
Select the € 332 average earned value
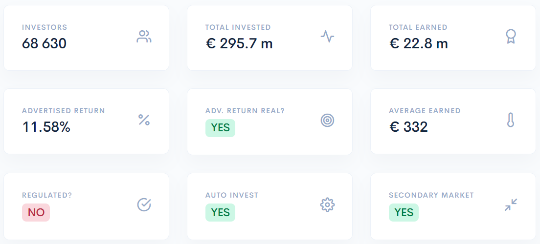408,127
